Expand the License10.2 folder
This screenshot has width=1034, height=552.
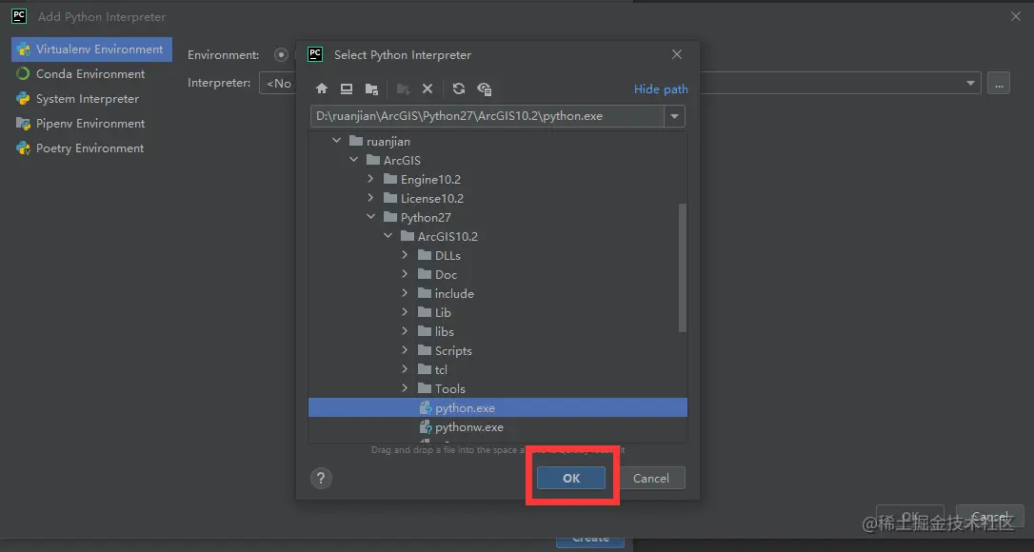(x=370, y=198)
